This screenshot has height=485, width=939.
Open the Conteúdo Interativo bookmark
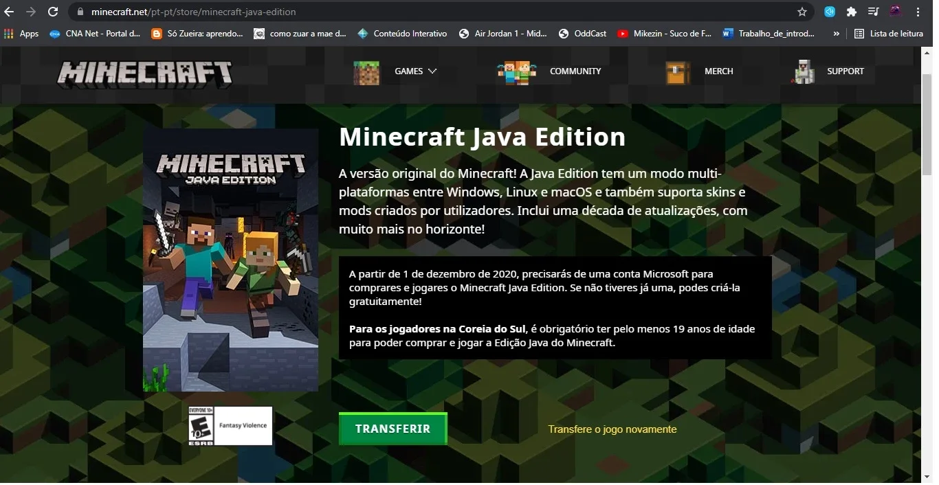tap(402, 33)
